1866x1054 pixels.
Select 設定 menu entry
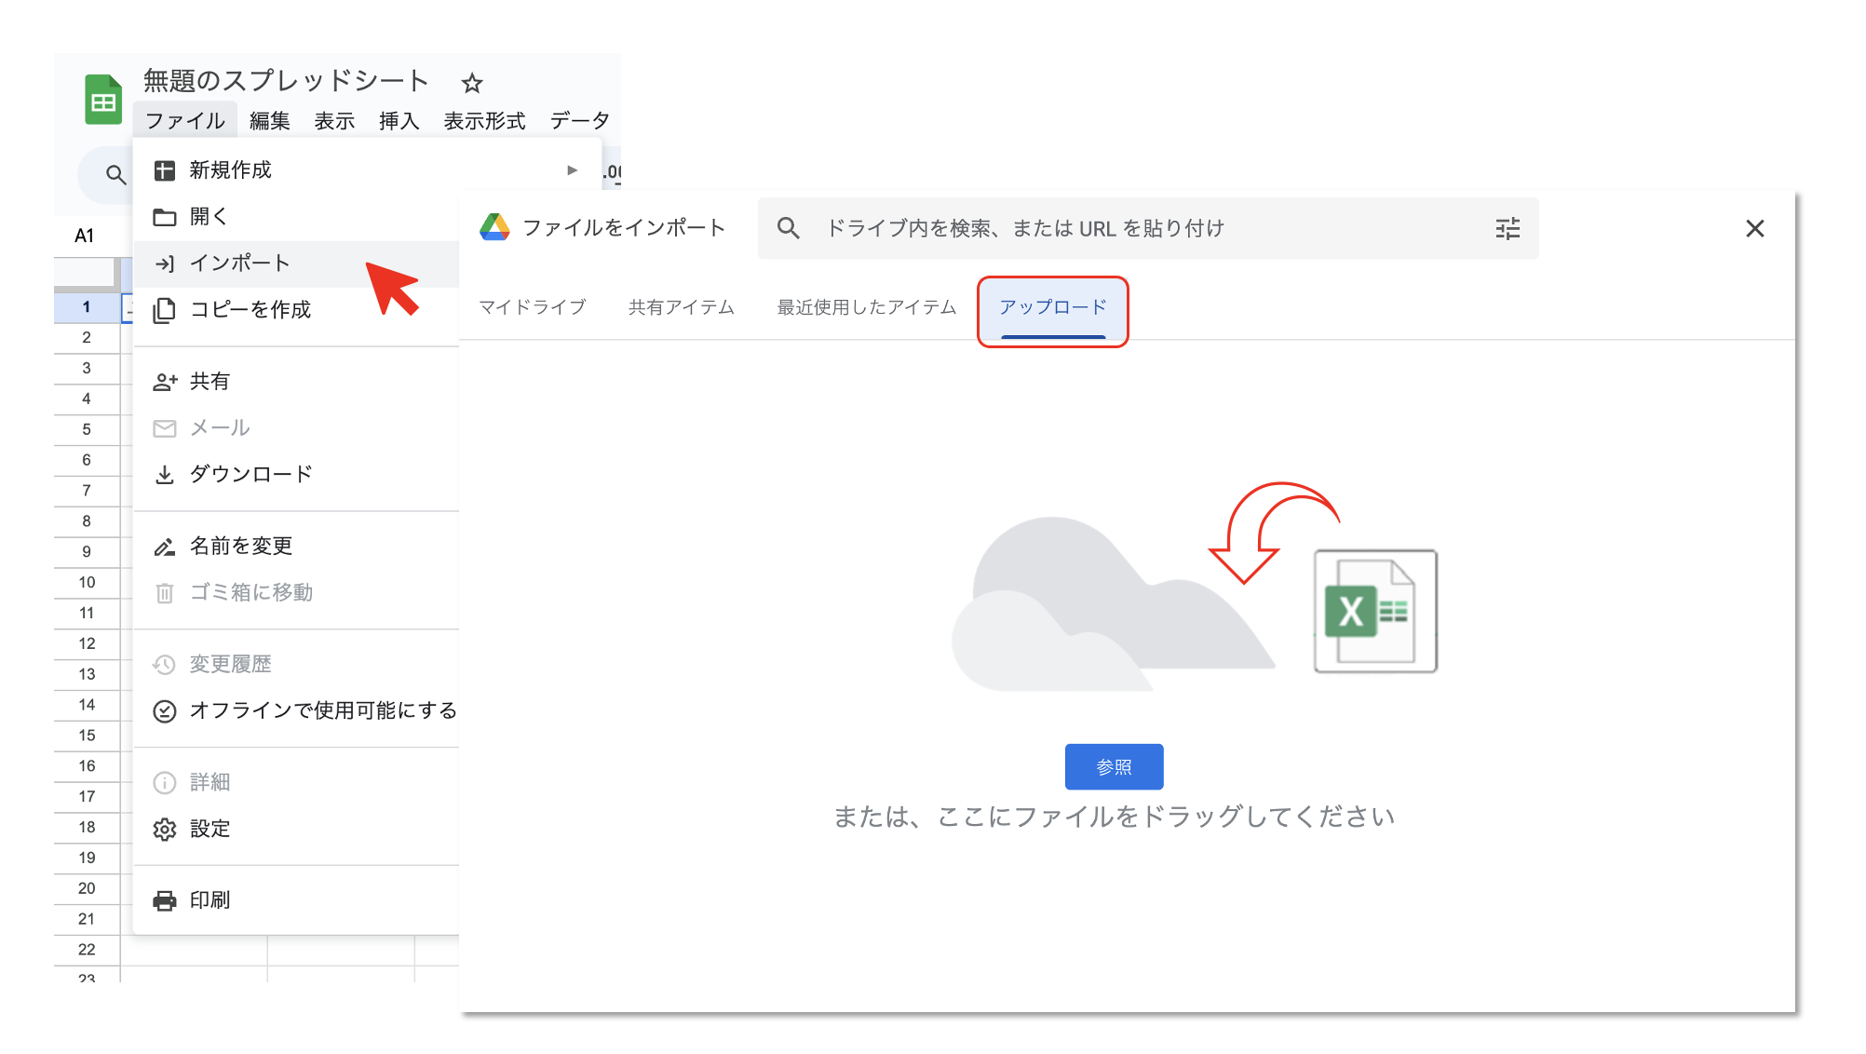point(298,830)
